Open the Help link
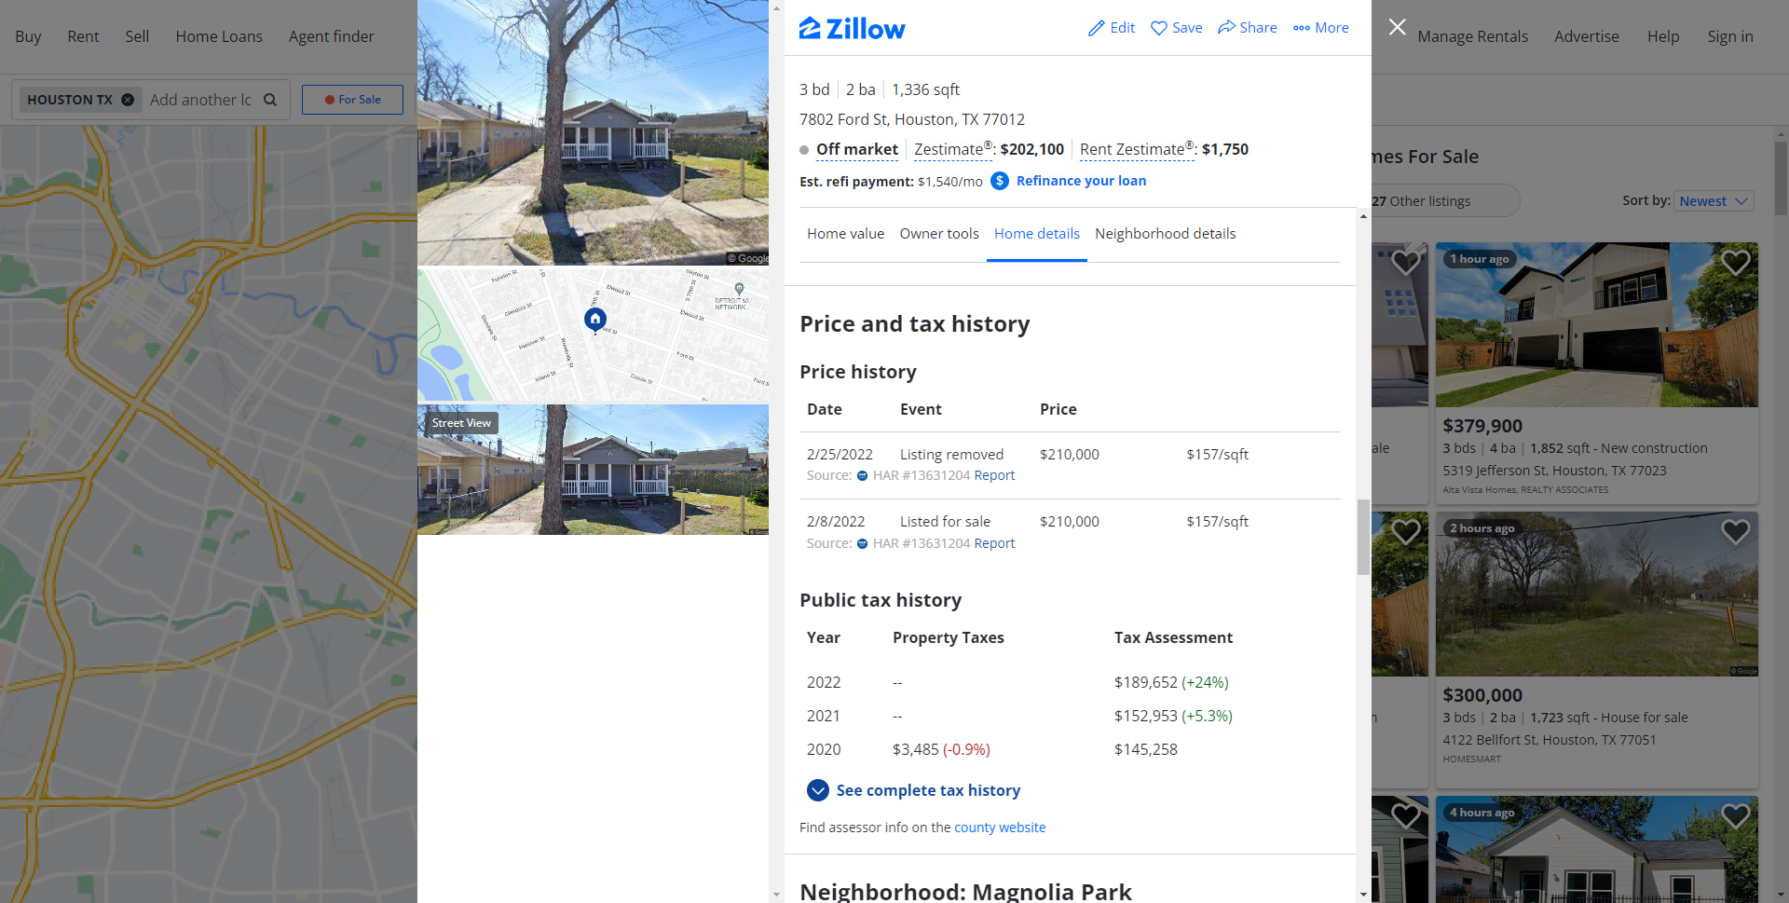Image resolution: width=1789 pixels, height=903 pixels. coord(1662,36)
